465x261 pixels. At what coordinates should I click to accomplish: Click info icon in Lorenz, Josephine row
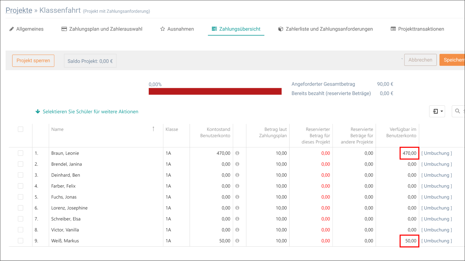[x=237, y=208]
